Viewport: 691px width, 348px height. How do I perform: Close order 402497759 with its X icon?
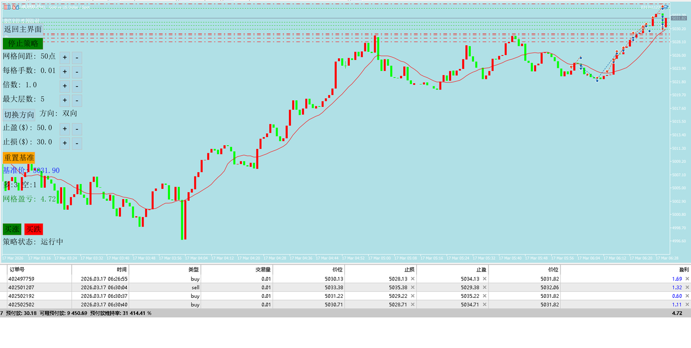pyautogui.click(x=687, y=279)
